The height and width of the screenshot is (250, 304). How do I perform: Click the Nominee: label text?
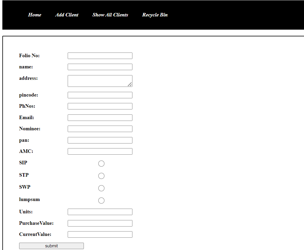pyautogui.click(x=30, y=129)
